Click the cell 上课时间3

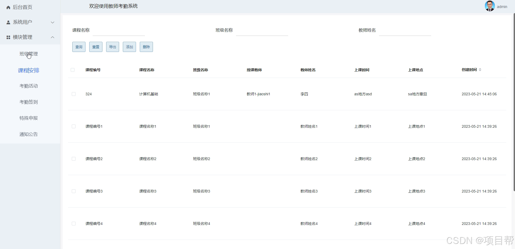[x=363, y=191]
